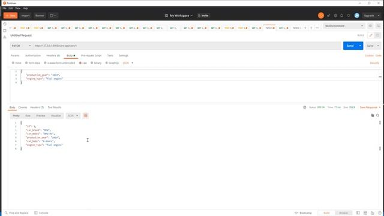This screenshot has width=384, height=216.
Task: Click the response pane vertical scrollbar
Action: (x=380, y=136)
